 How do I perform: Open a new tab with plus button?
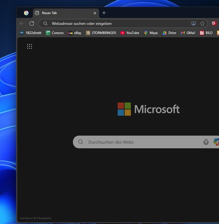coord(104,13)
